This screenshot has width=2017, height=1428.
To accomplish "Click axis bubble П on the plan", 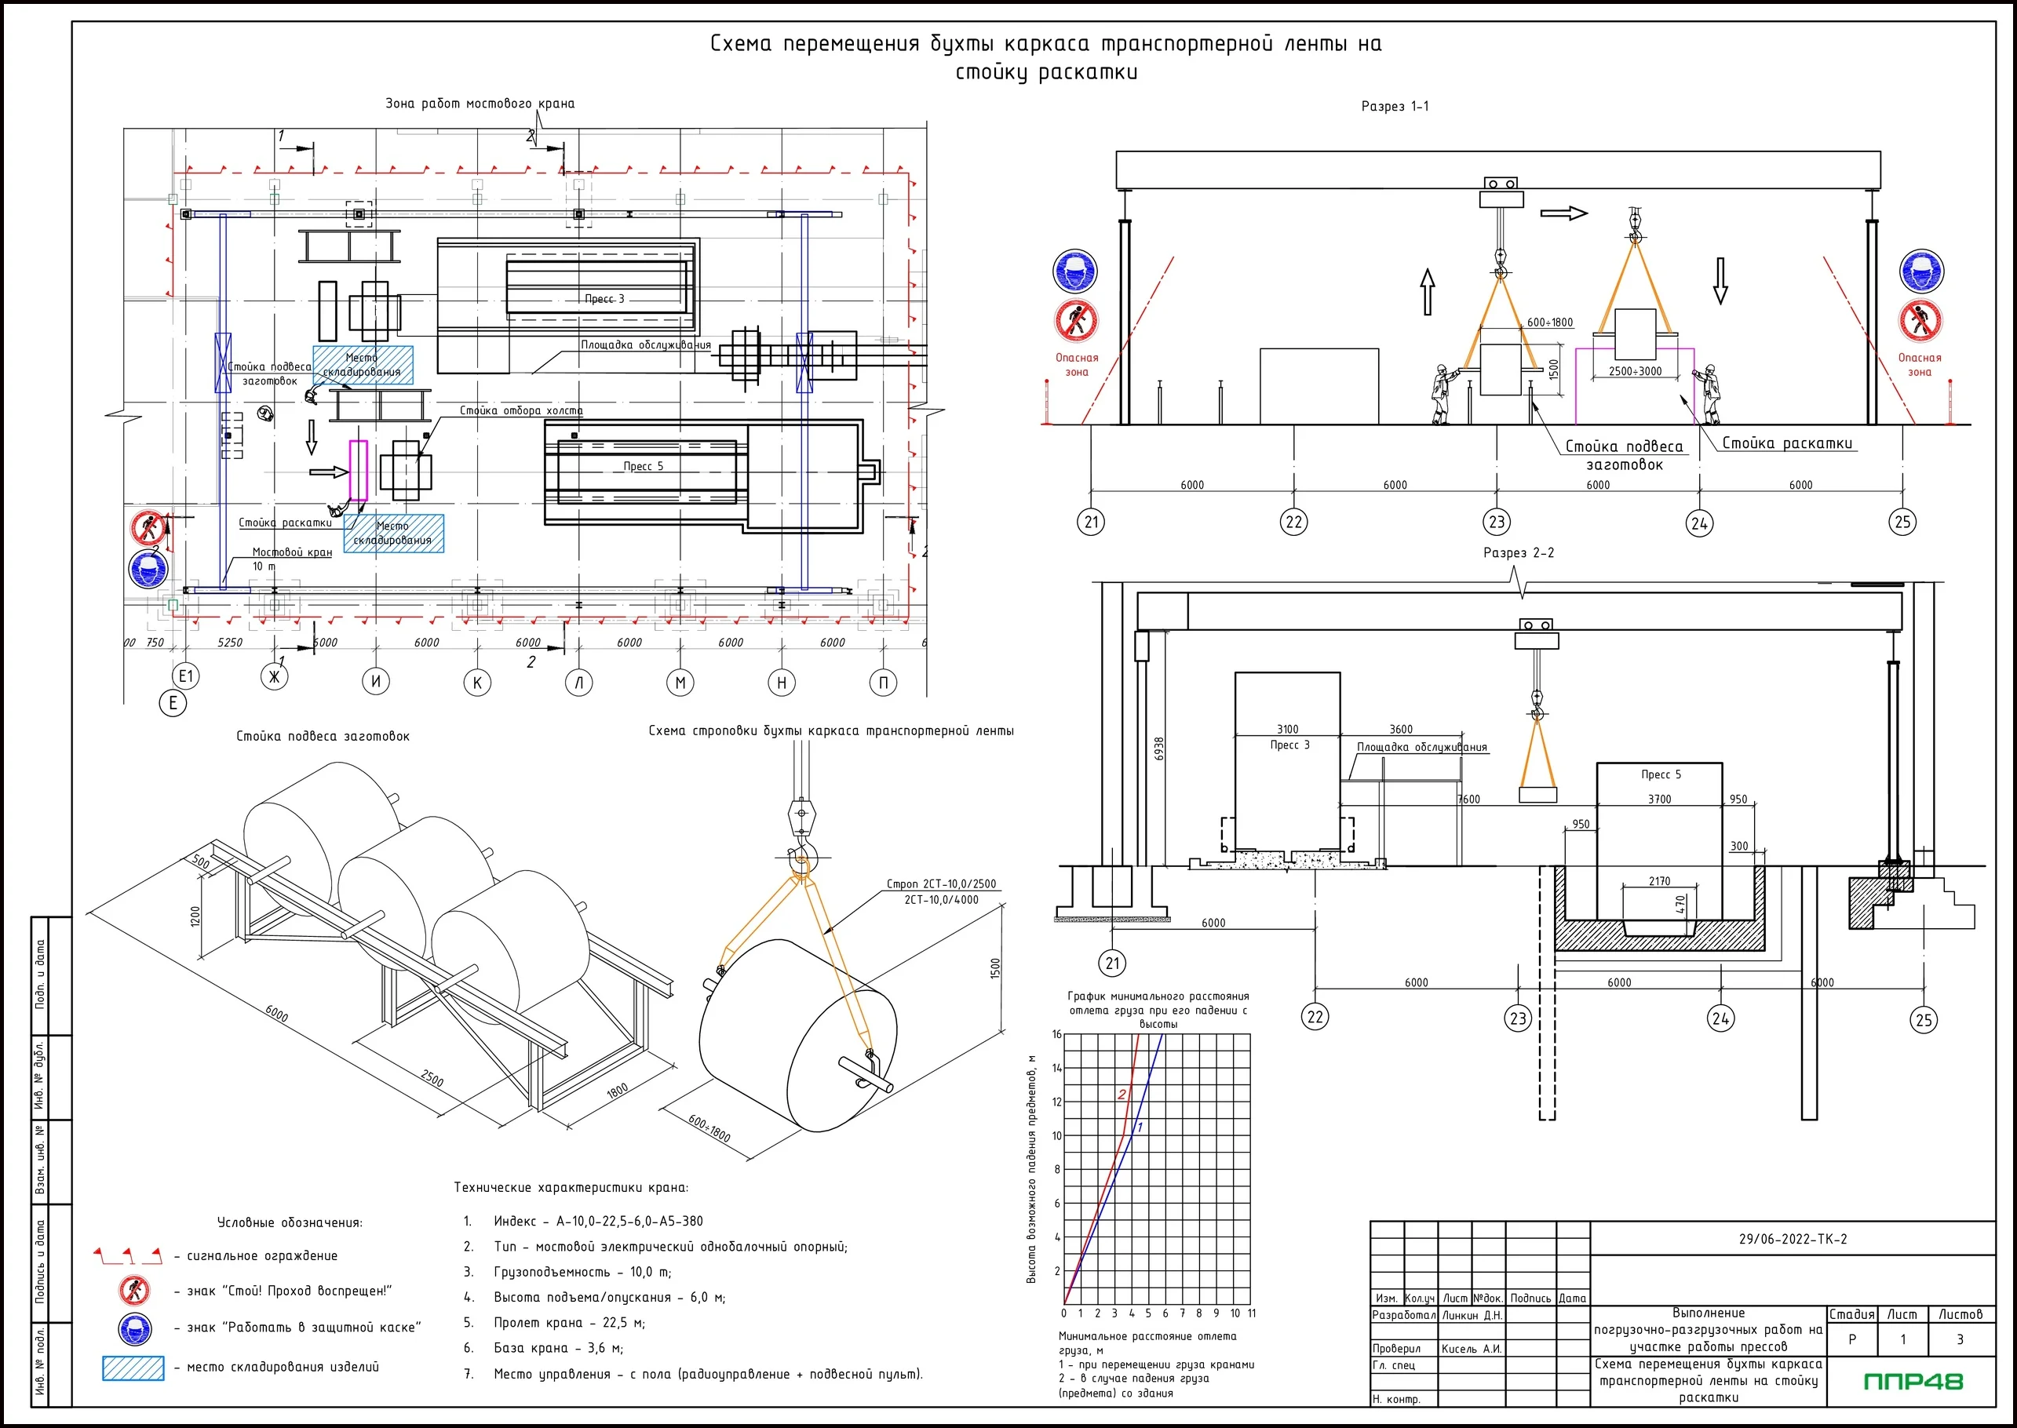I will (883, 683).
